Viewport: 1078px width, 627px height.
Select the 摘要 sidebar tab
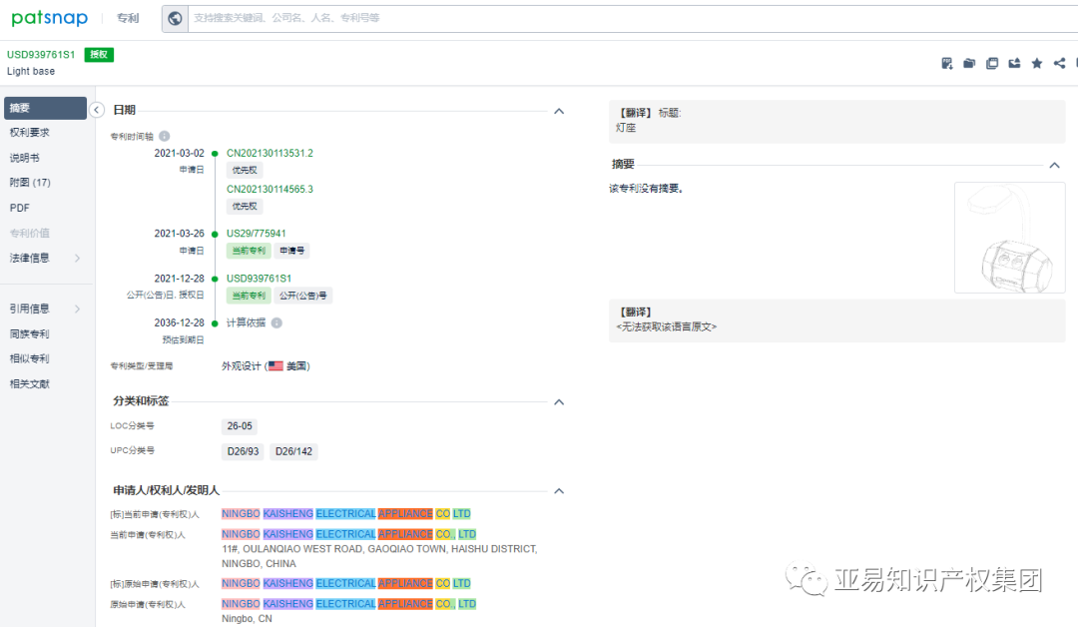45,108
